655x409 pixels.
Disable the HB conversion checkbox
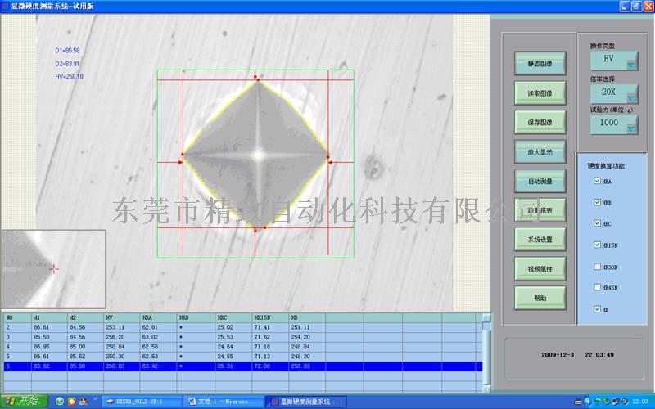pyautogui.click(x=596, y=308)
